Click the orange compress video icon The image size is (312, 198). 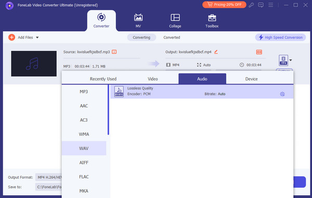(x=259, y=52)
